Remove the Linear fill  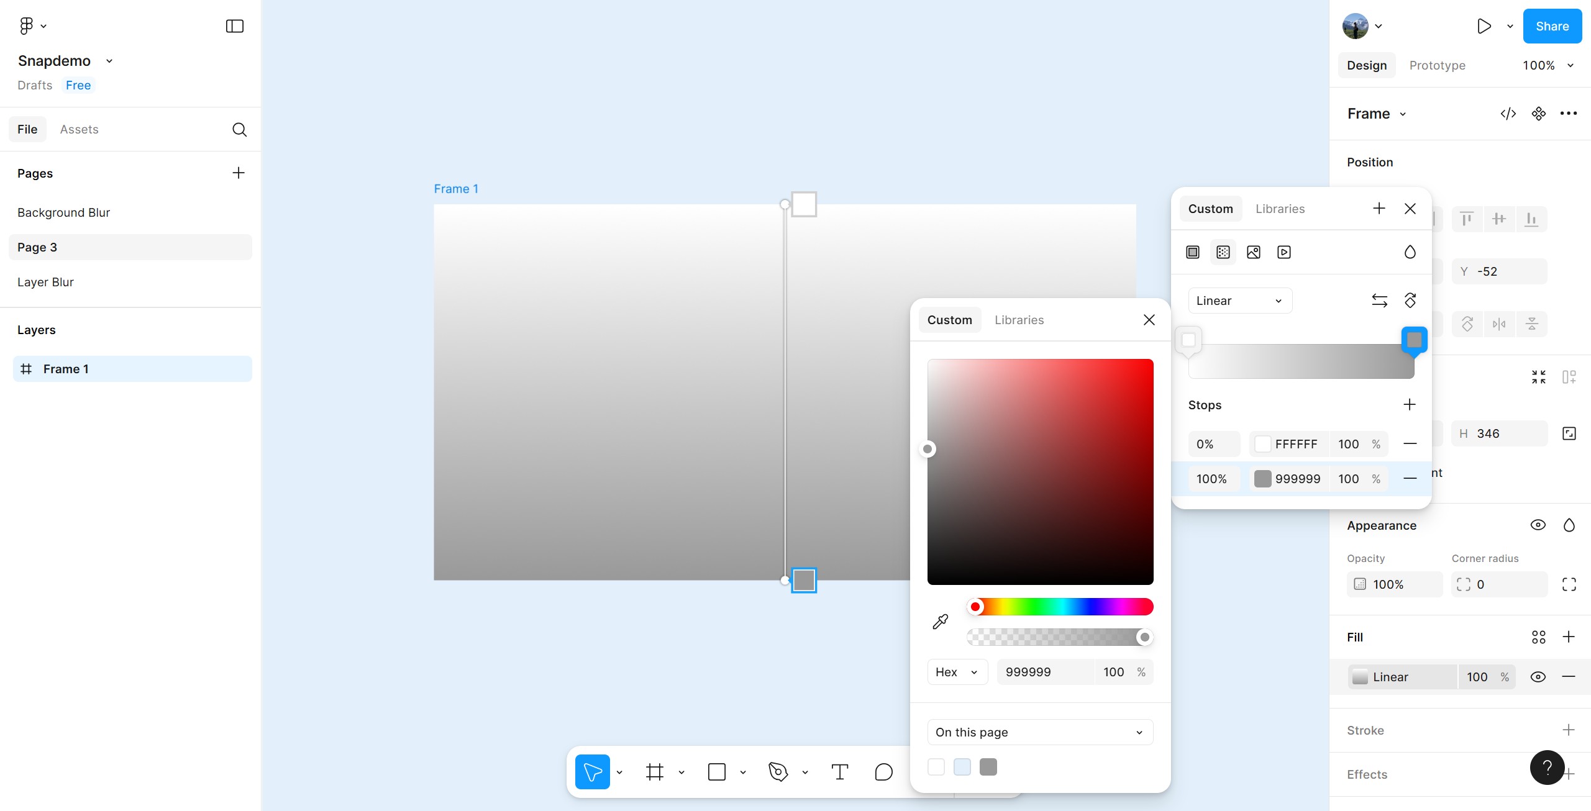tap(1569, 677)
